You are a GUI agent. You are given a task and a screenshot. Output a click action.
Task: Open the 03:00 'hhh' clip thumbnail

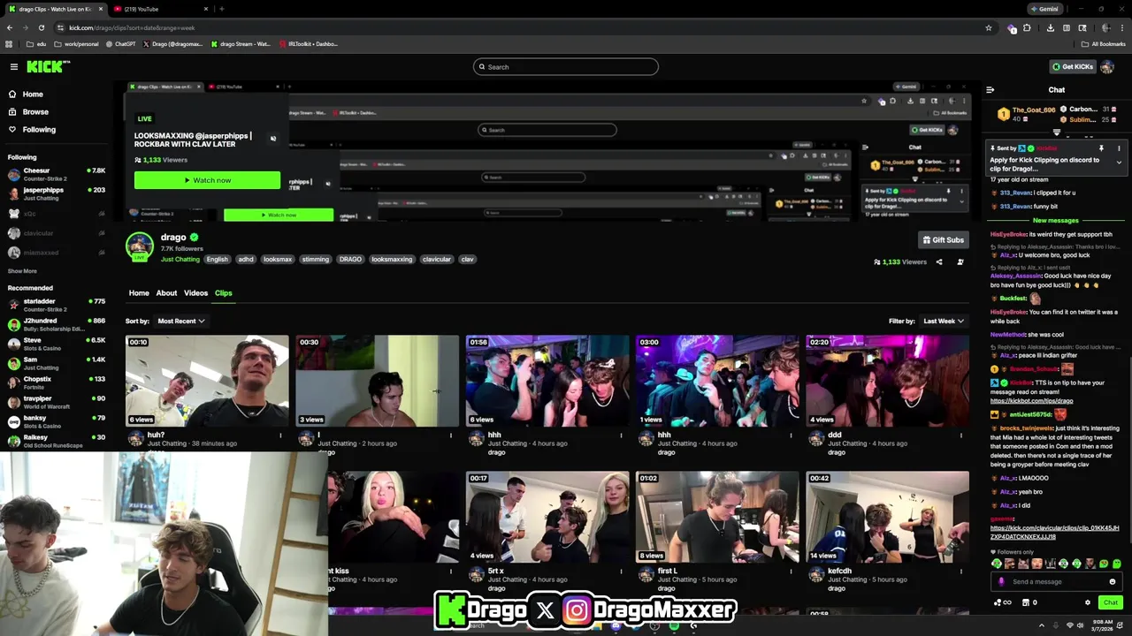(717, 381)
